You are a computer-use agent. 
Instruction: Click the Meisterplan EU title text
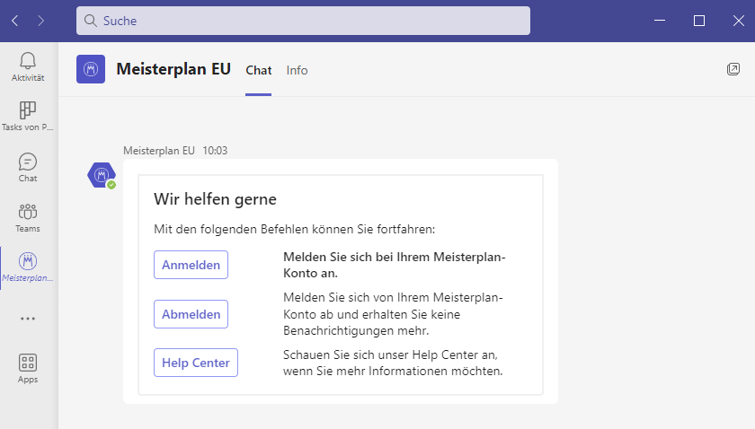(173, 69)
